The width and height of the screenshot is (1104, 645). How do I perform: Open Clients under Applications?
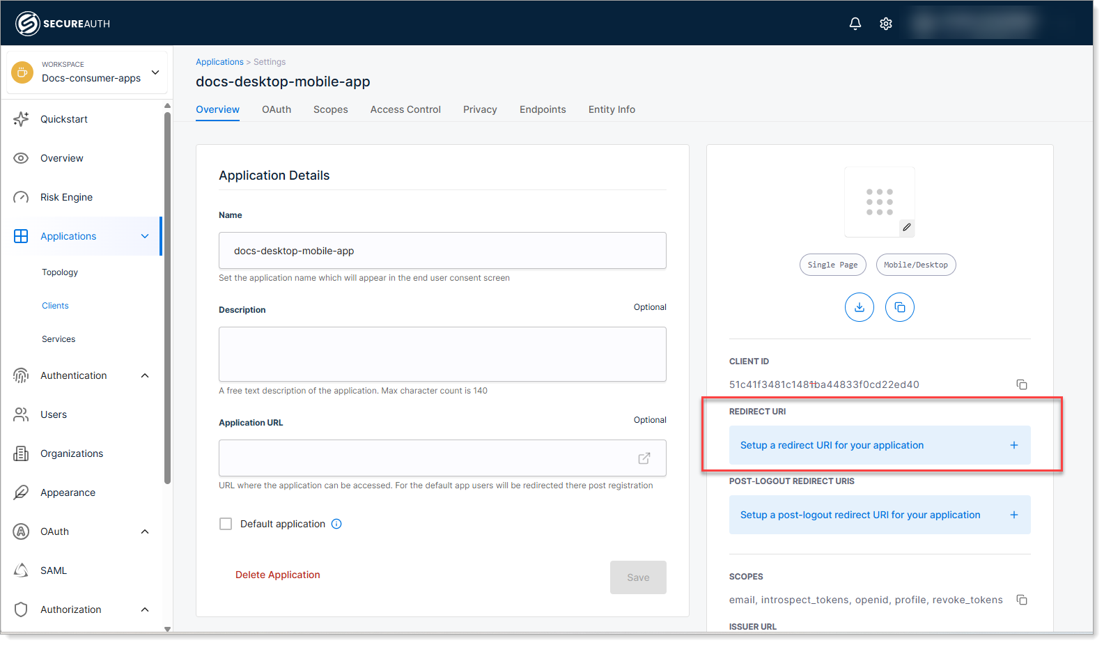point(55,306)
